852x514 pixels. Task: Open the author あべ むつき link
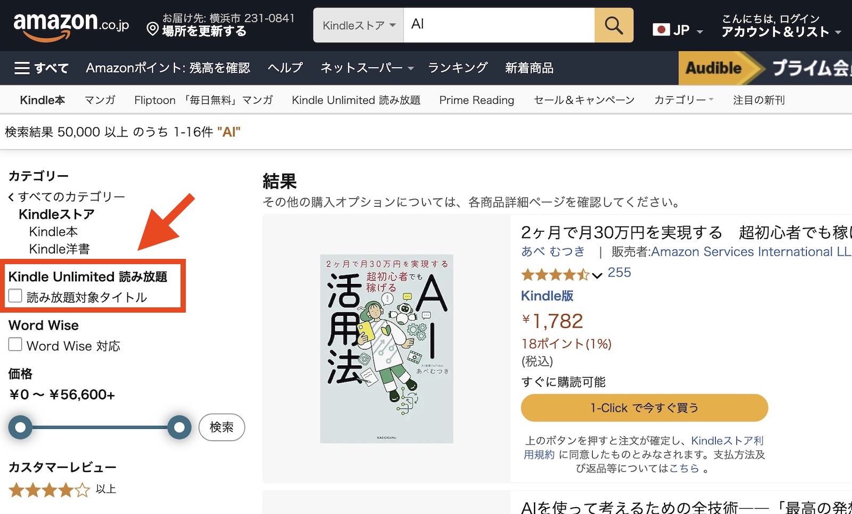pos(553,251)
